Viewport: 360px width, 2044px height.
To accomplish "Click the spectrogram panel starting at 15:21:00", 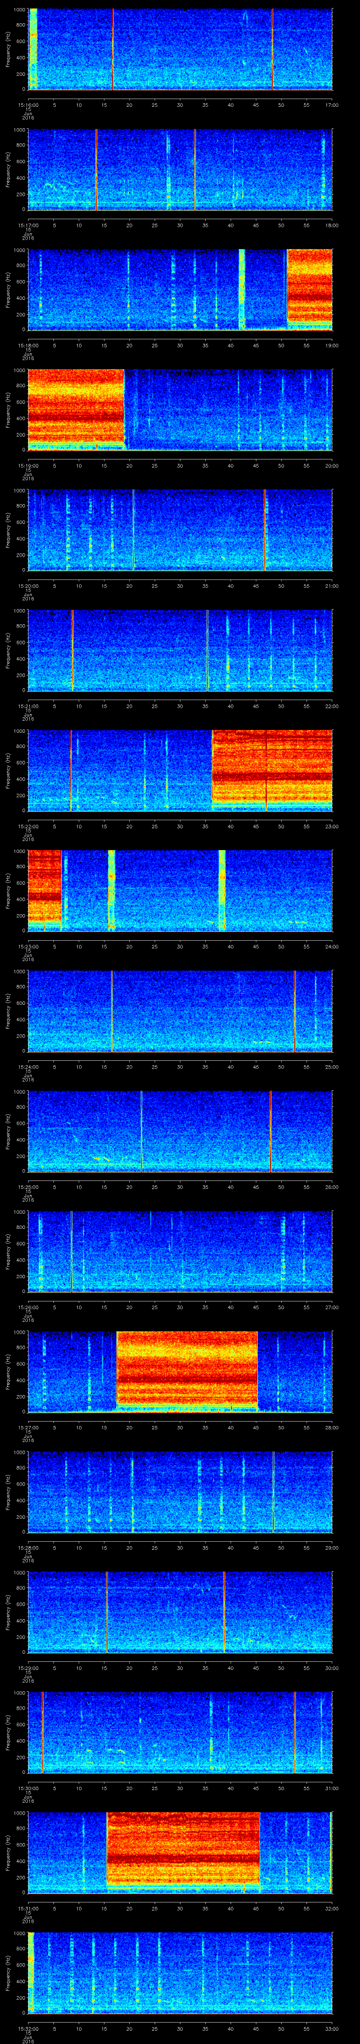I will [180, 651].
